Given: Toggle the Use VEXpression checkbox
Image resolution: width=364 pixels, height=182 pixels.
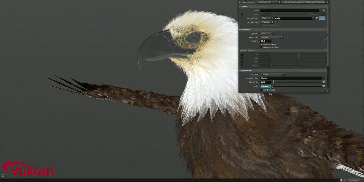Looking at the screenshot, I should point(262,90).
